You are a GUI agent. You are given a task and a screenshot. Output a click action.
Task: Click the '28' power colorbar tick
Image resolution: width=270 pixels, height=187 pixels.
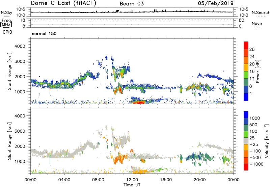(252, 49)
